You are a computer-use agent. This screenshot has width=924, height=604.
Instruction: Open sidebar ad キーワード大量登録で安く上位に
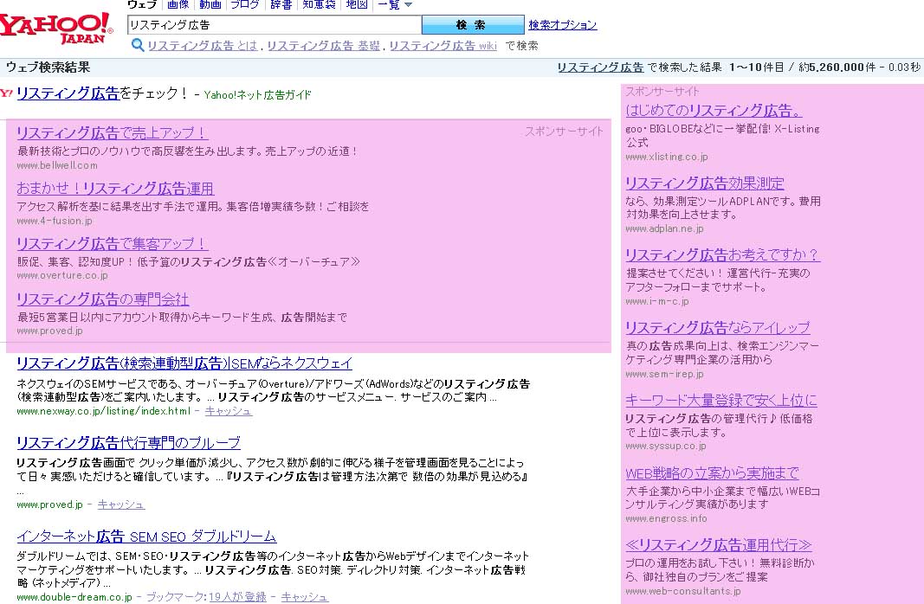pyautogui.click(x=721, y=401)
